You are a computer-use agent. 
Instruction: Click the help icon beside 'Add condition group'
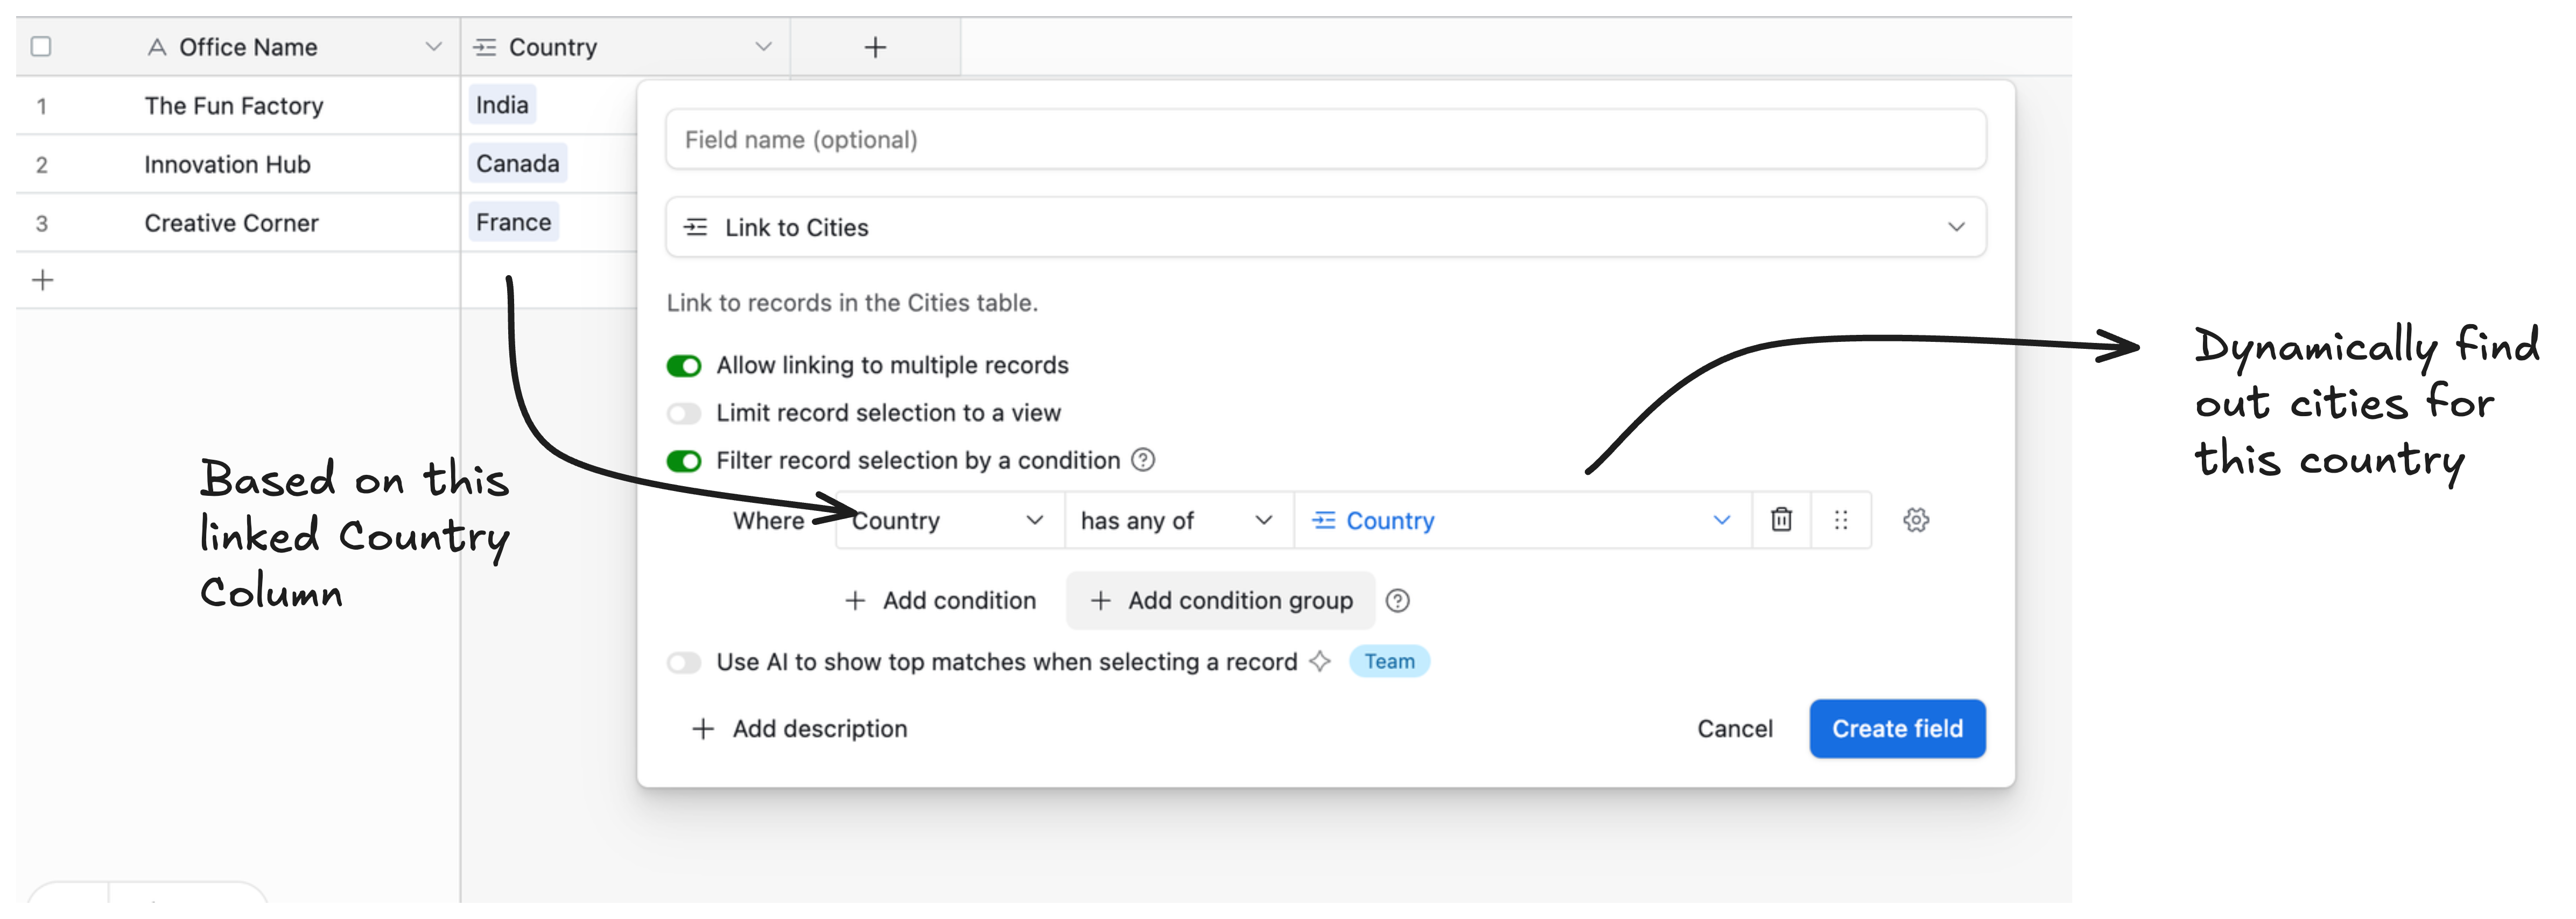click(1397, 600)
